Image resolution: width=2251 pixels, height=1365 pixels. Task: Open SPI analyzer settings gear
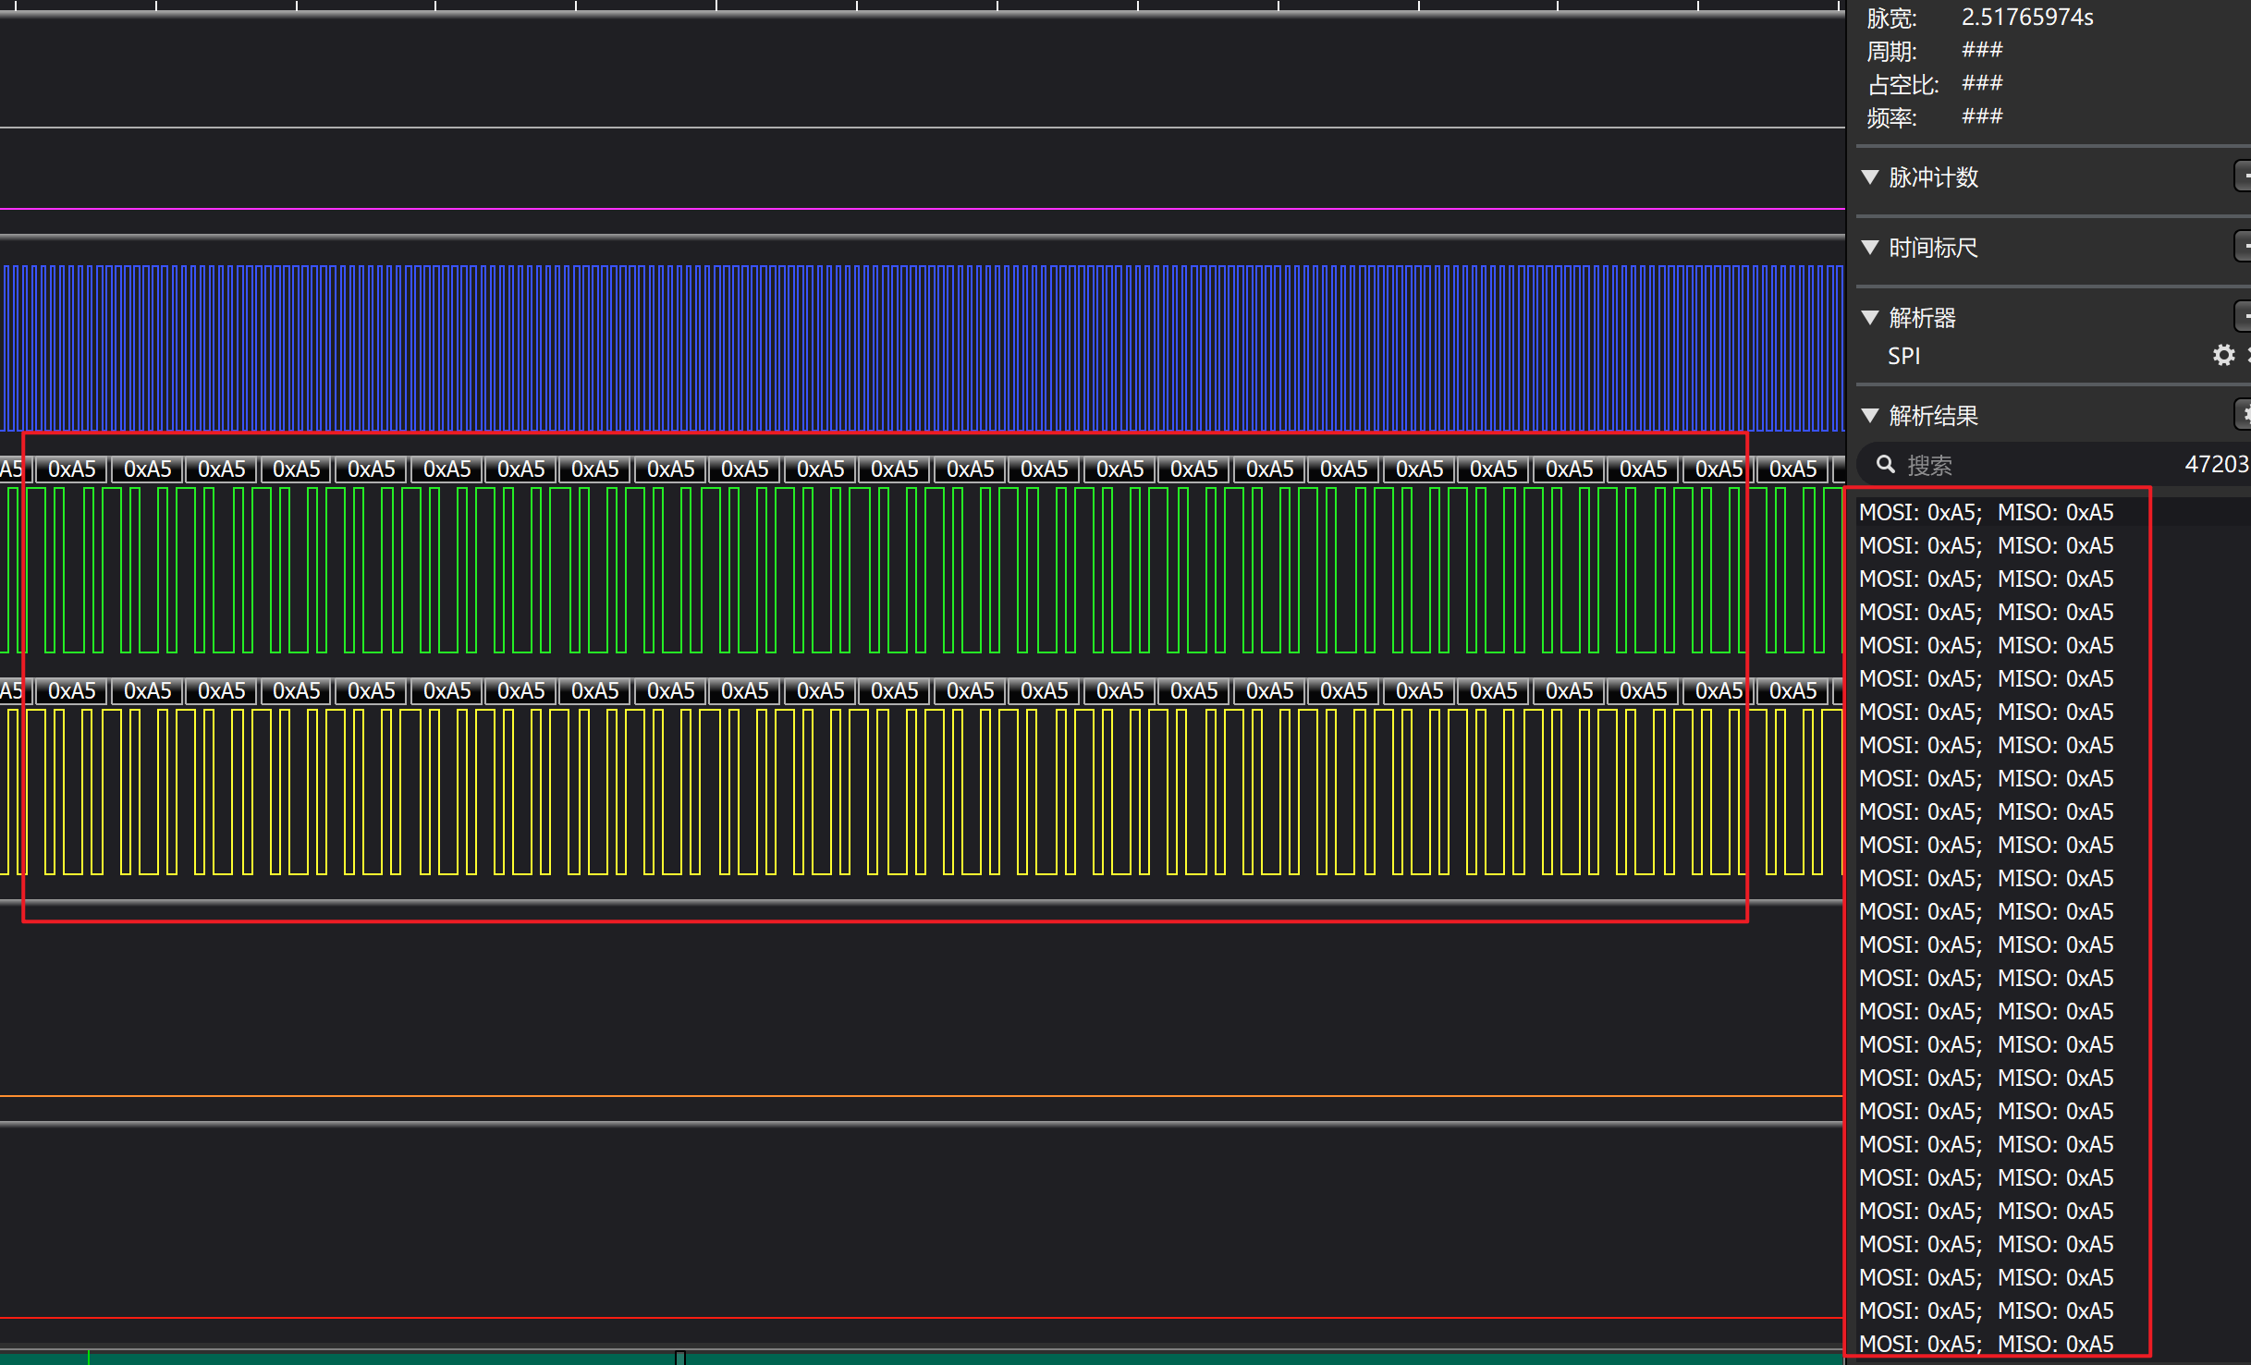click(2223, 355)
